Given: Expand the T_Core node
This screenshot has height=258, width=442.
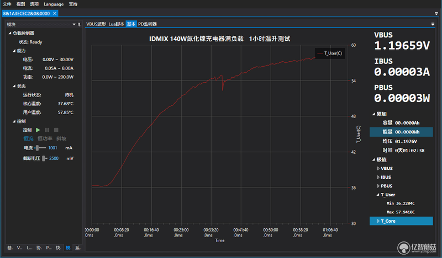Looking at the screenshot, I should [378, 221].
